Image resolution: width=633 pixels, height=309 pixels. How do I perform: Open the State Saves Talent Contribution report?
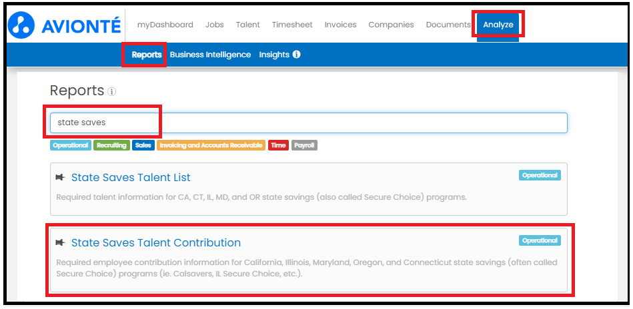[156, 242]
